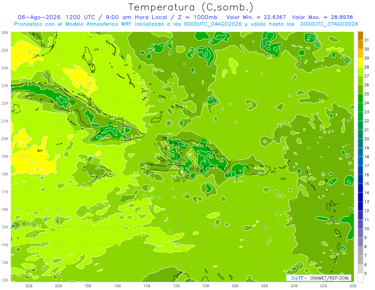Screen dimensions: 375x290
Task: Click the '26N' latitude axis label
Action: click(4, 33)
